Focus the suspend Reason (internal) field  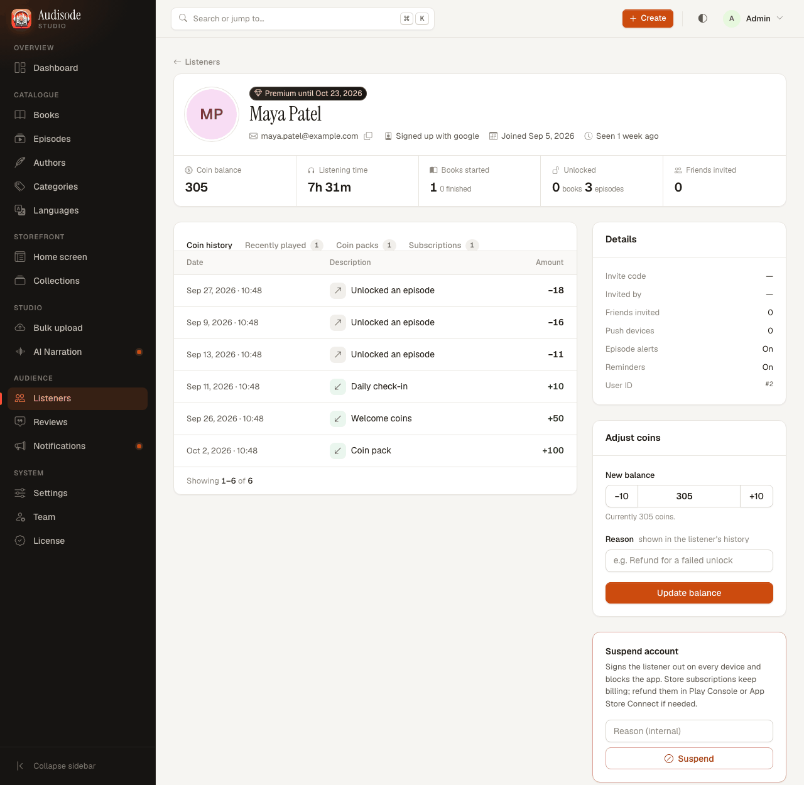[x=689, y=731]
